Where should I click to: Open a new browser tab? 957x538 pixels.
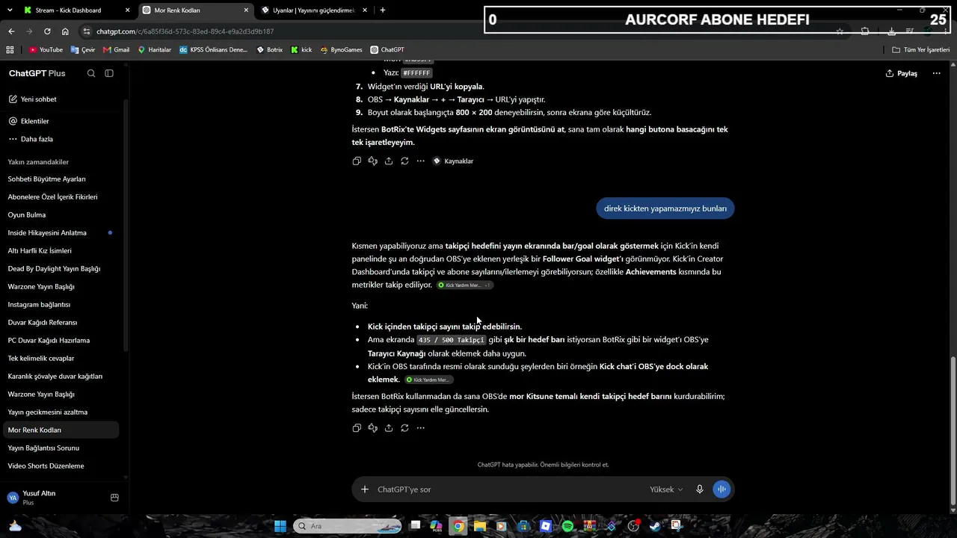(383, 10)
